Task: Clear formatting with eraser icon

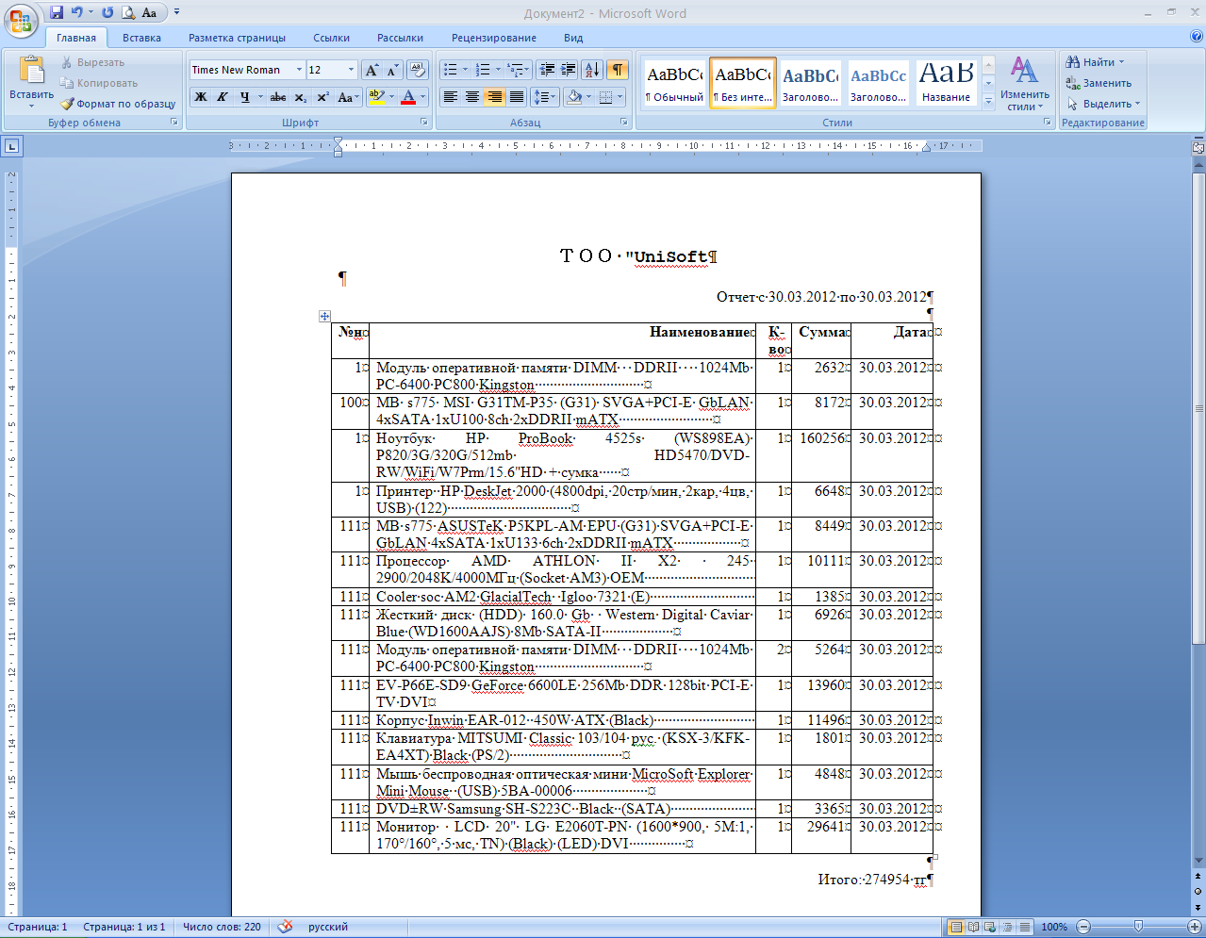Action: pos(418,70)
